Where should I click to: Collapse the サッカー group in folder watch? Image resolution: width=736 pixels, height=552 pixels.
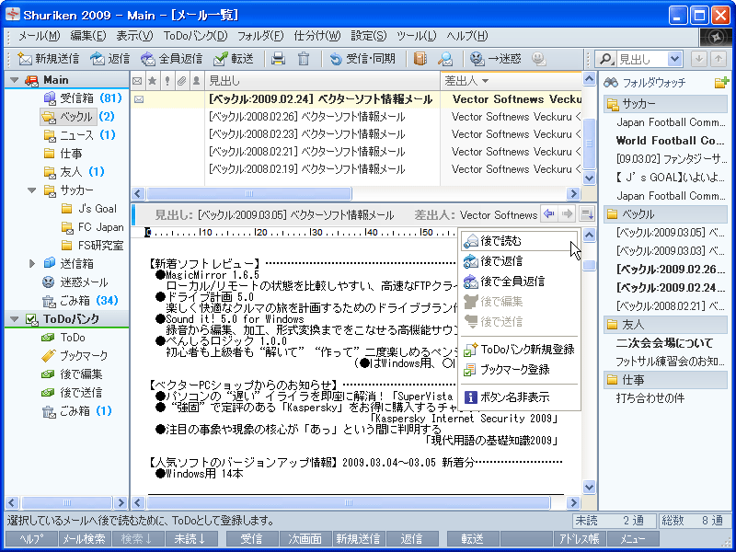coord(665,103)
